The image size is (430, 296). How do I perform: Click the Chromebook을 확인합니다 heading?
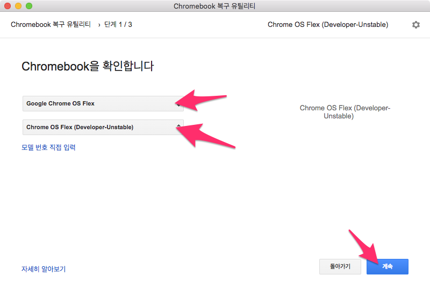tap(88, 66)
